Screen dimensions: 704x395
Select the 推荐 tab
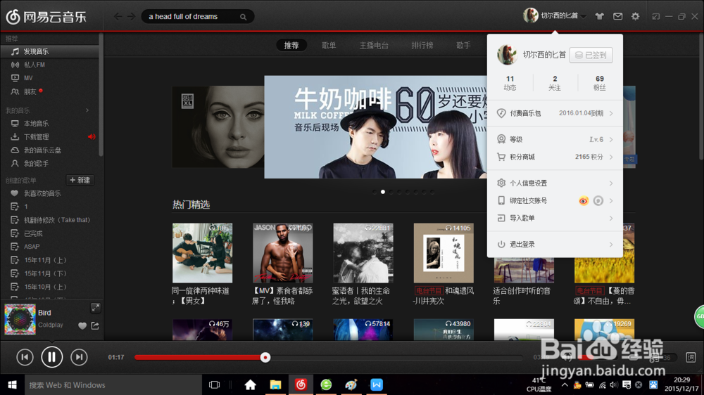click(x=291, y=45)
